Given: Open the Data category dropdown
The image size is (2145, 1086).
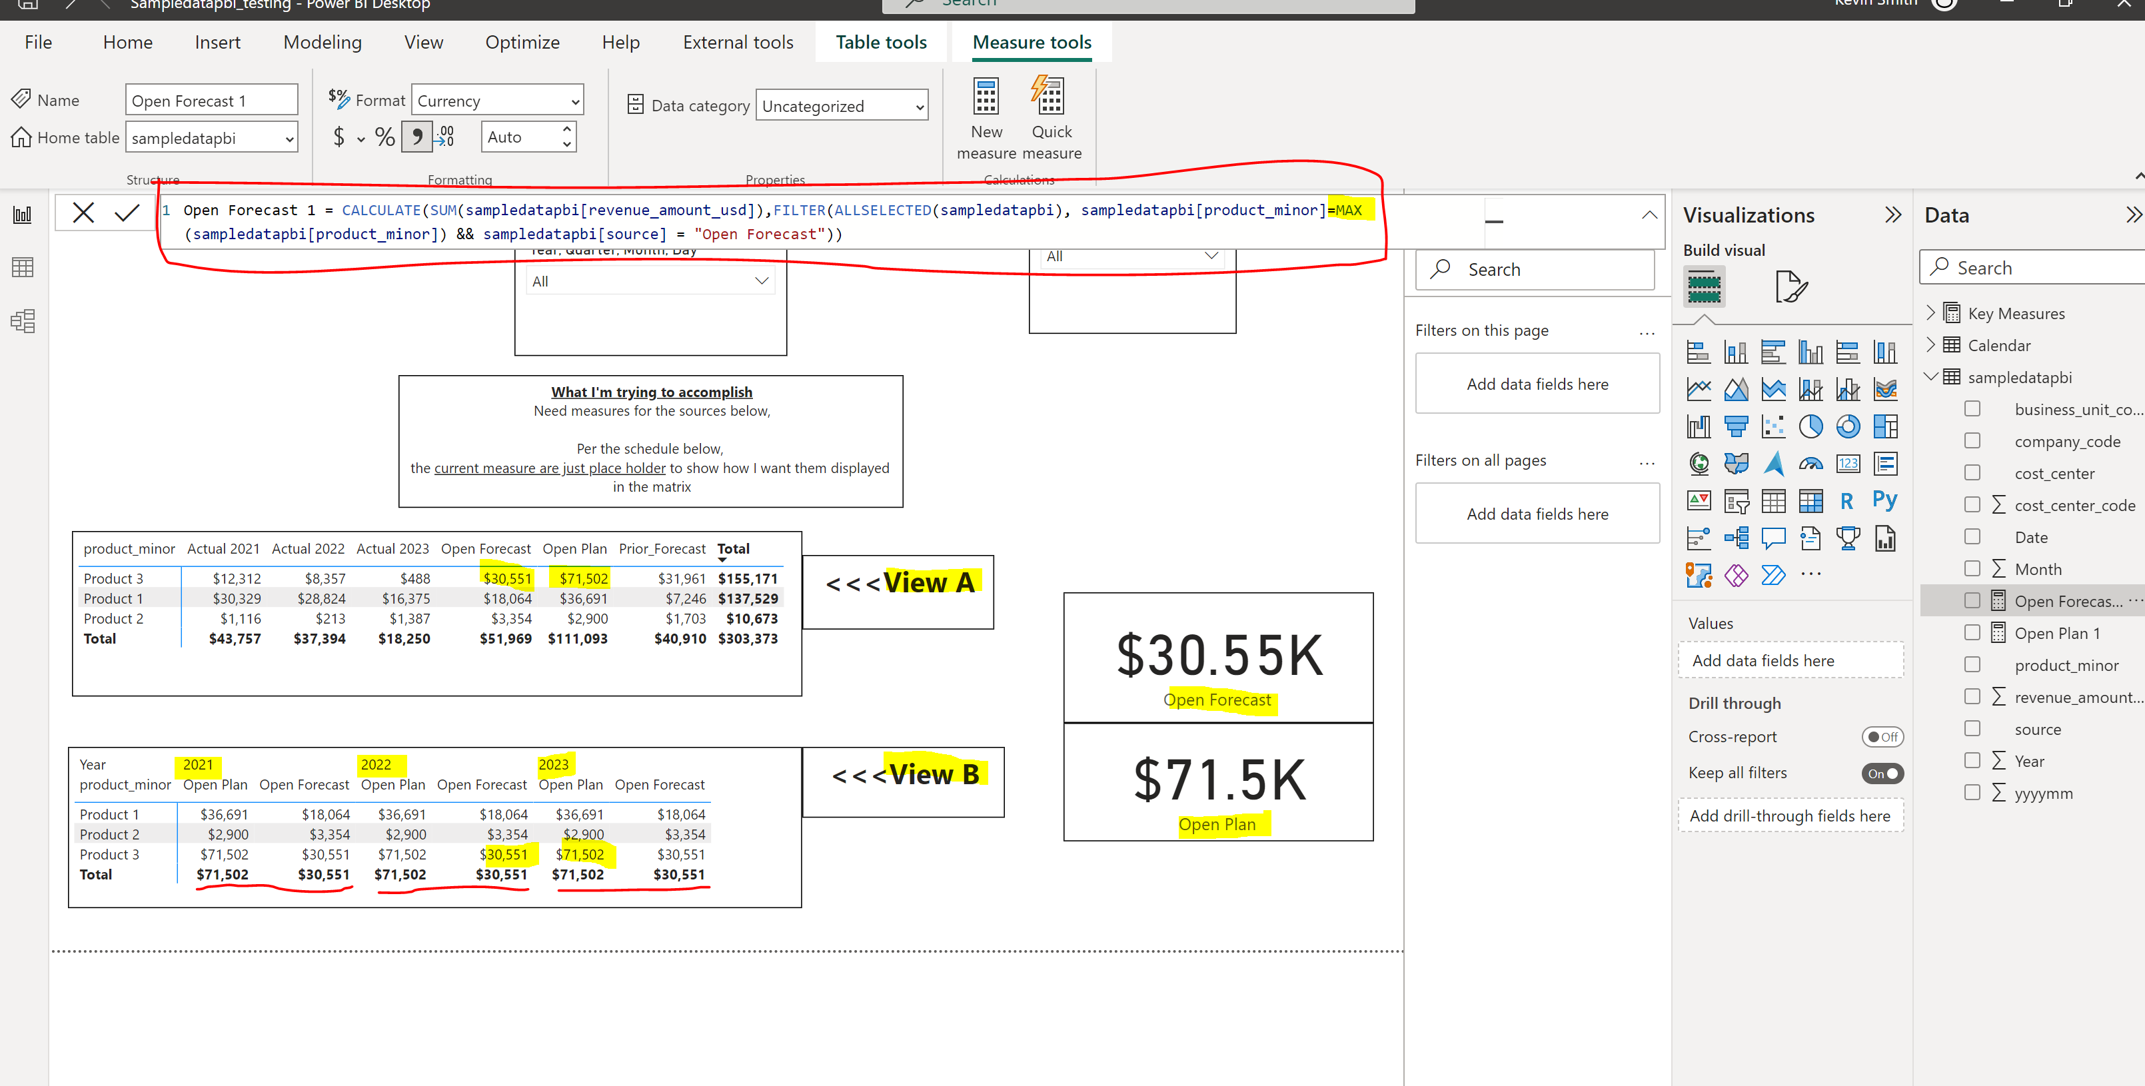Looking at the screenshot, I should tap(841, 106).
